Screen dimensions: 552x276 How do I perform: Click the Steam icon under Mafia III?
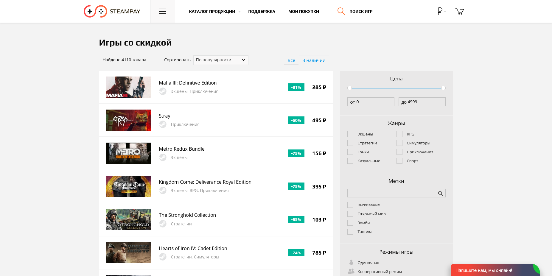[163, 91]
